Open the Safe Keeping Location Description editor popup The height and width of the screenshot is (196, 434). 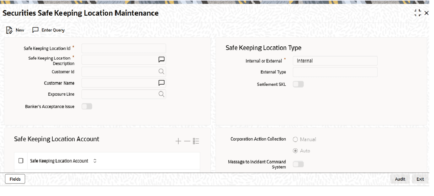click(x=161, y=60)
